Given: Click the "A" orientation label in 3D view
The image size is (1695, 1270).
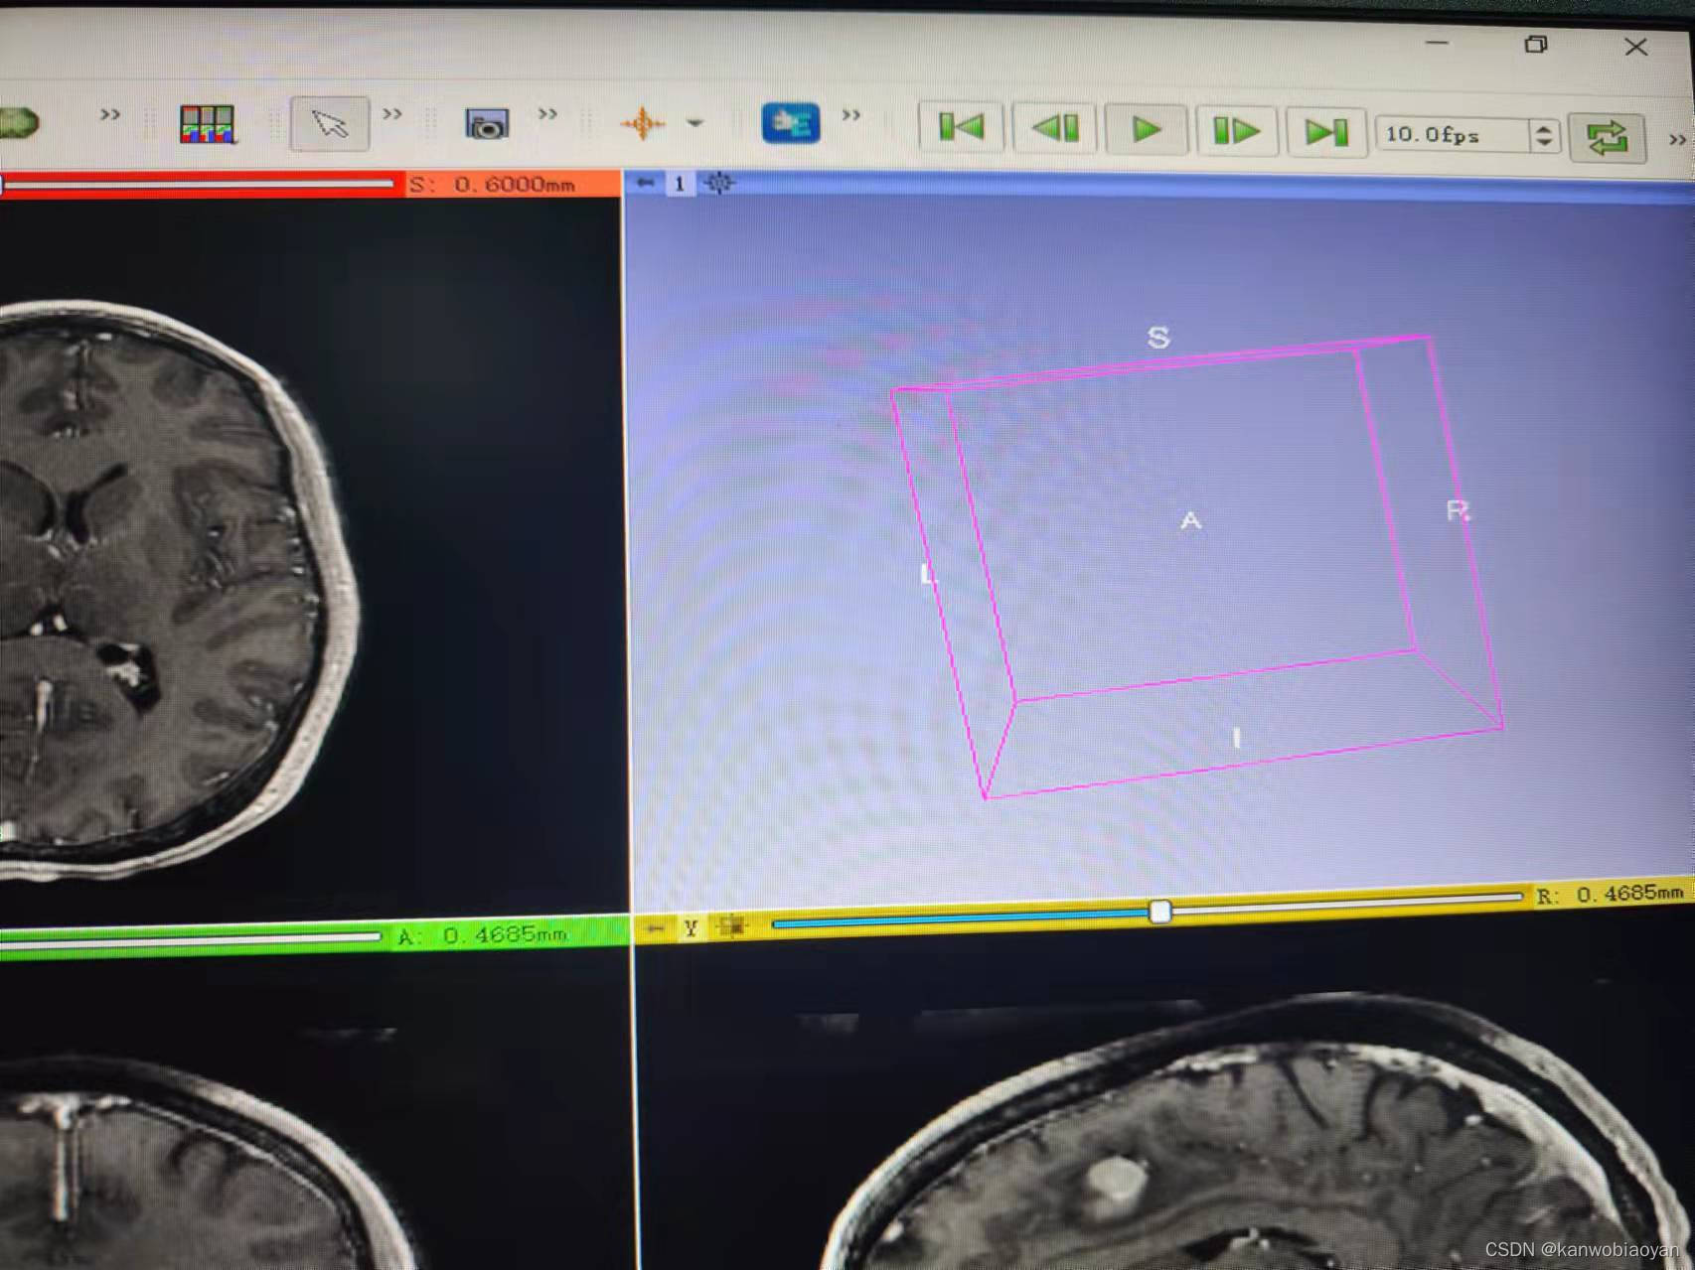Looking at the screenshot, I should 1190,520.
